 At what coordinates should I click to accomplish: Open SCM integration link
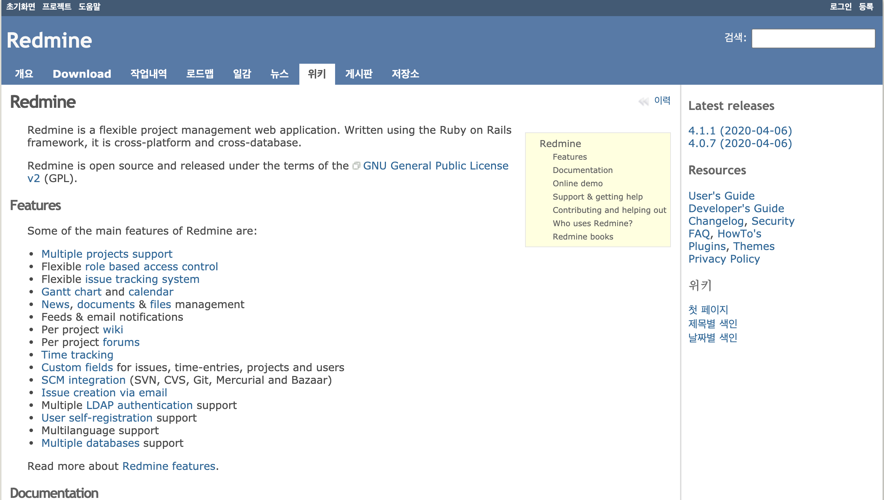point(83,380)
